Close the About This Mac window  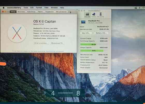point(3,12)
